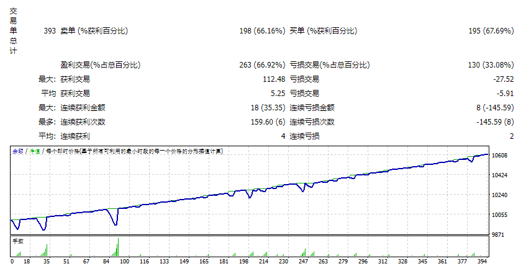Select average consecutive losses value 2

[512, 136]
